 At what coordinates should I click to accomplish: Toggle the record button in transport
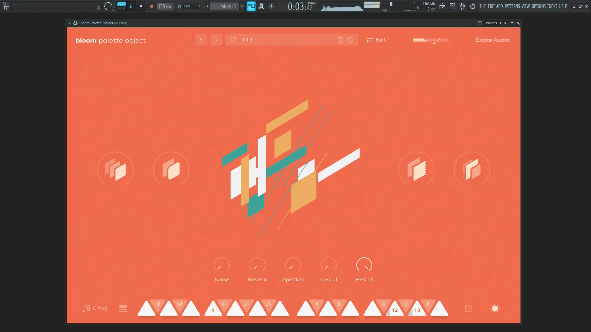(151, 6)
